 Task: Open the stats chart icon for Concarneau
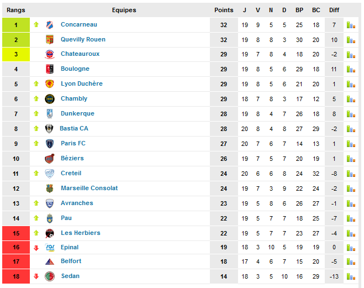351,25
